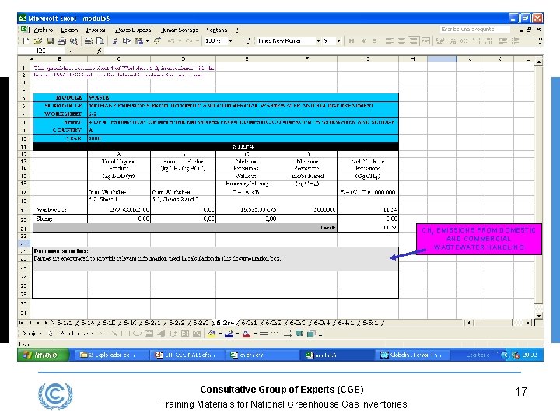560x420 pixels.
Task: Open the Times New Roman font dropdown
Action: [x=318, y=41]
